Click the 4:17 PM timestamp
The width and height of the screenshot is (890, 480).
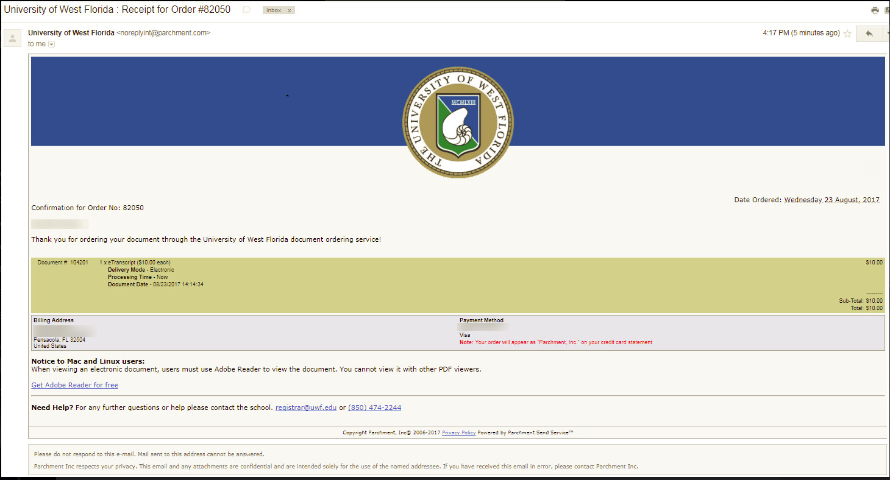(x=801, y=33)
